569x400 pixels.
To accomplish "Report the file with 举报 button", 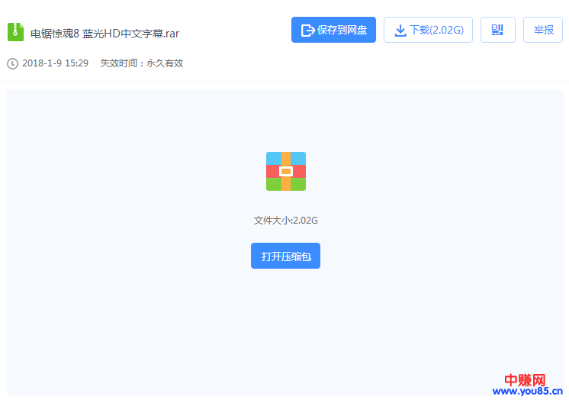I will click(543, 31).
